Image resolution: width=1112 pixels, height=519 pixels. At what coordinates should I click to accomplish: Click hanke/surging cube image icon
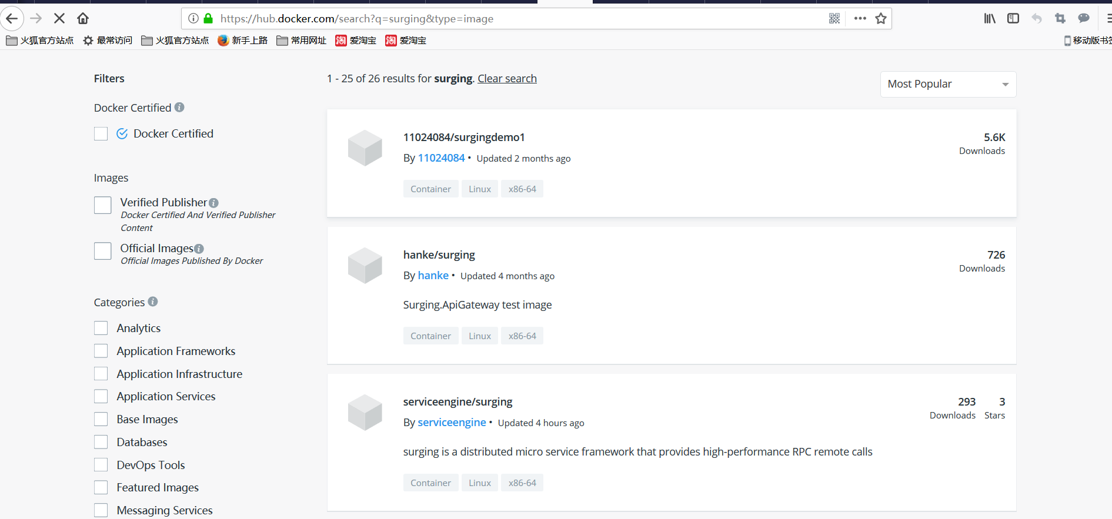pos(365,266)
